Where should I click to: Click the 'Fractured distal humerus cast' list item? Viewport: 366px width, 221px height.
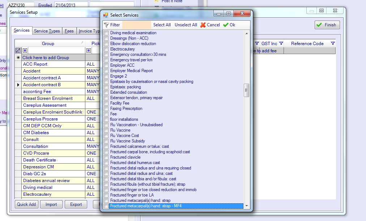click(x=135, y=163)
